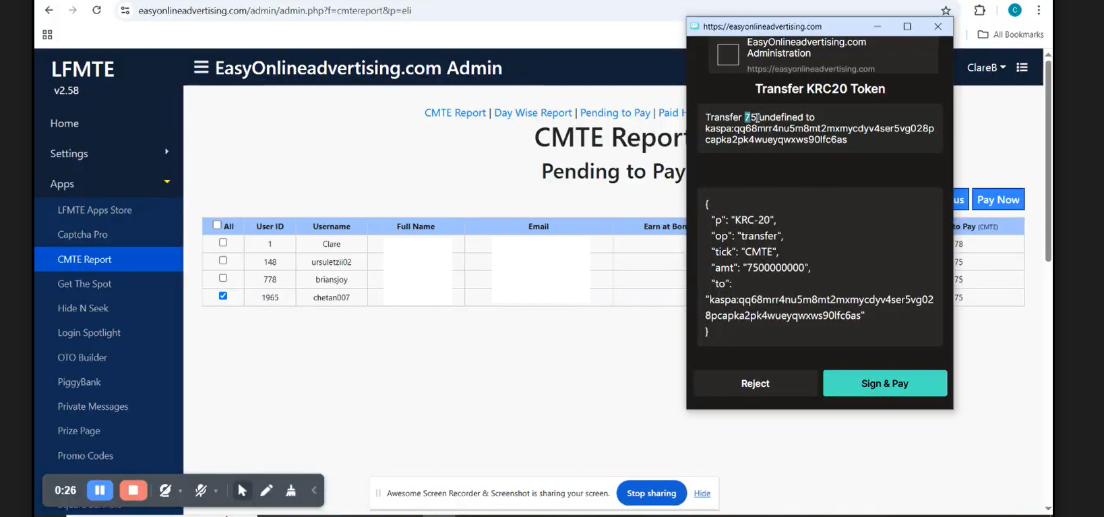Image resolution: width=1104 pixels, height=517 pixels.
Task: Click Stop sharing in the sharing bar
Action: tap(651, 493)
